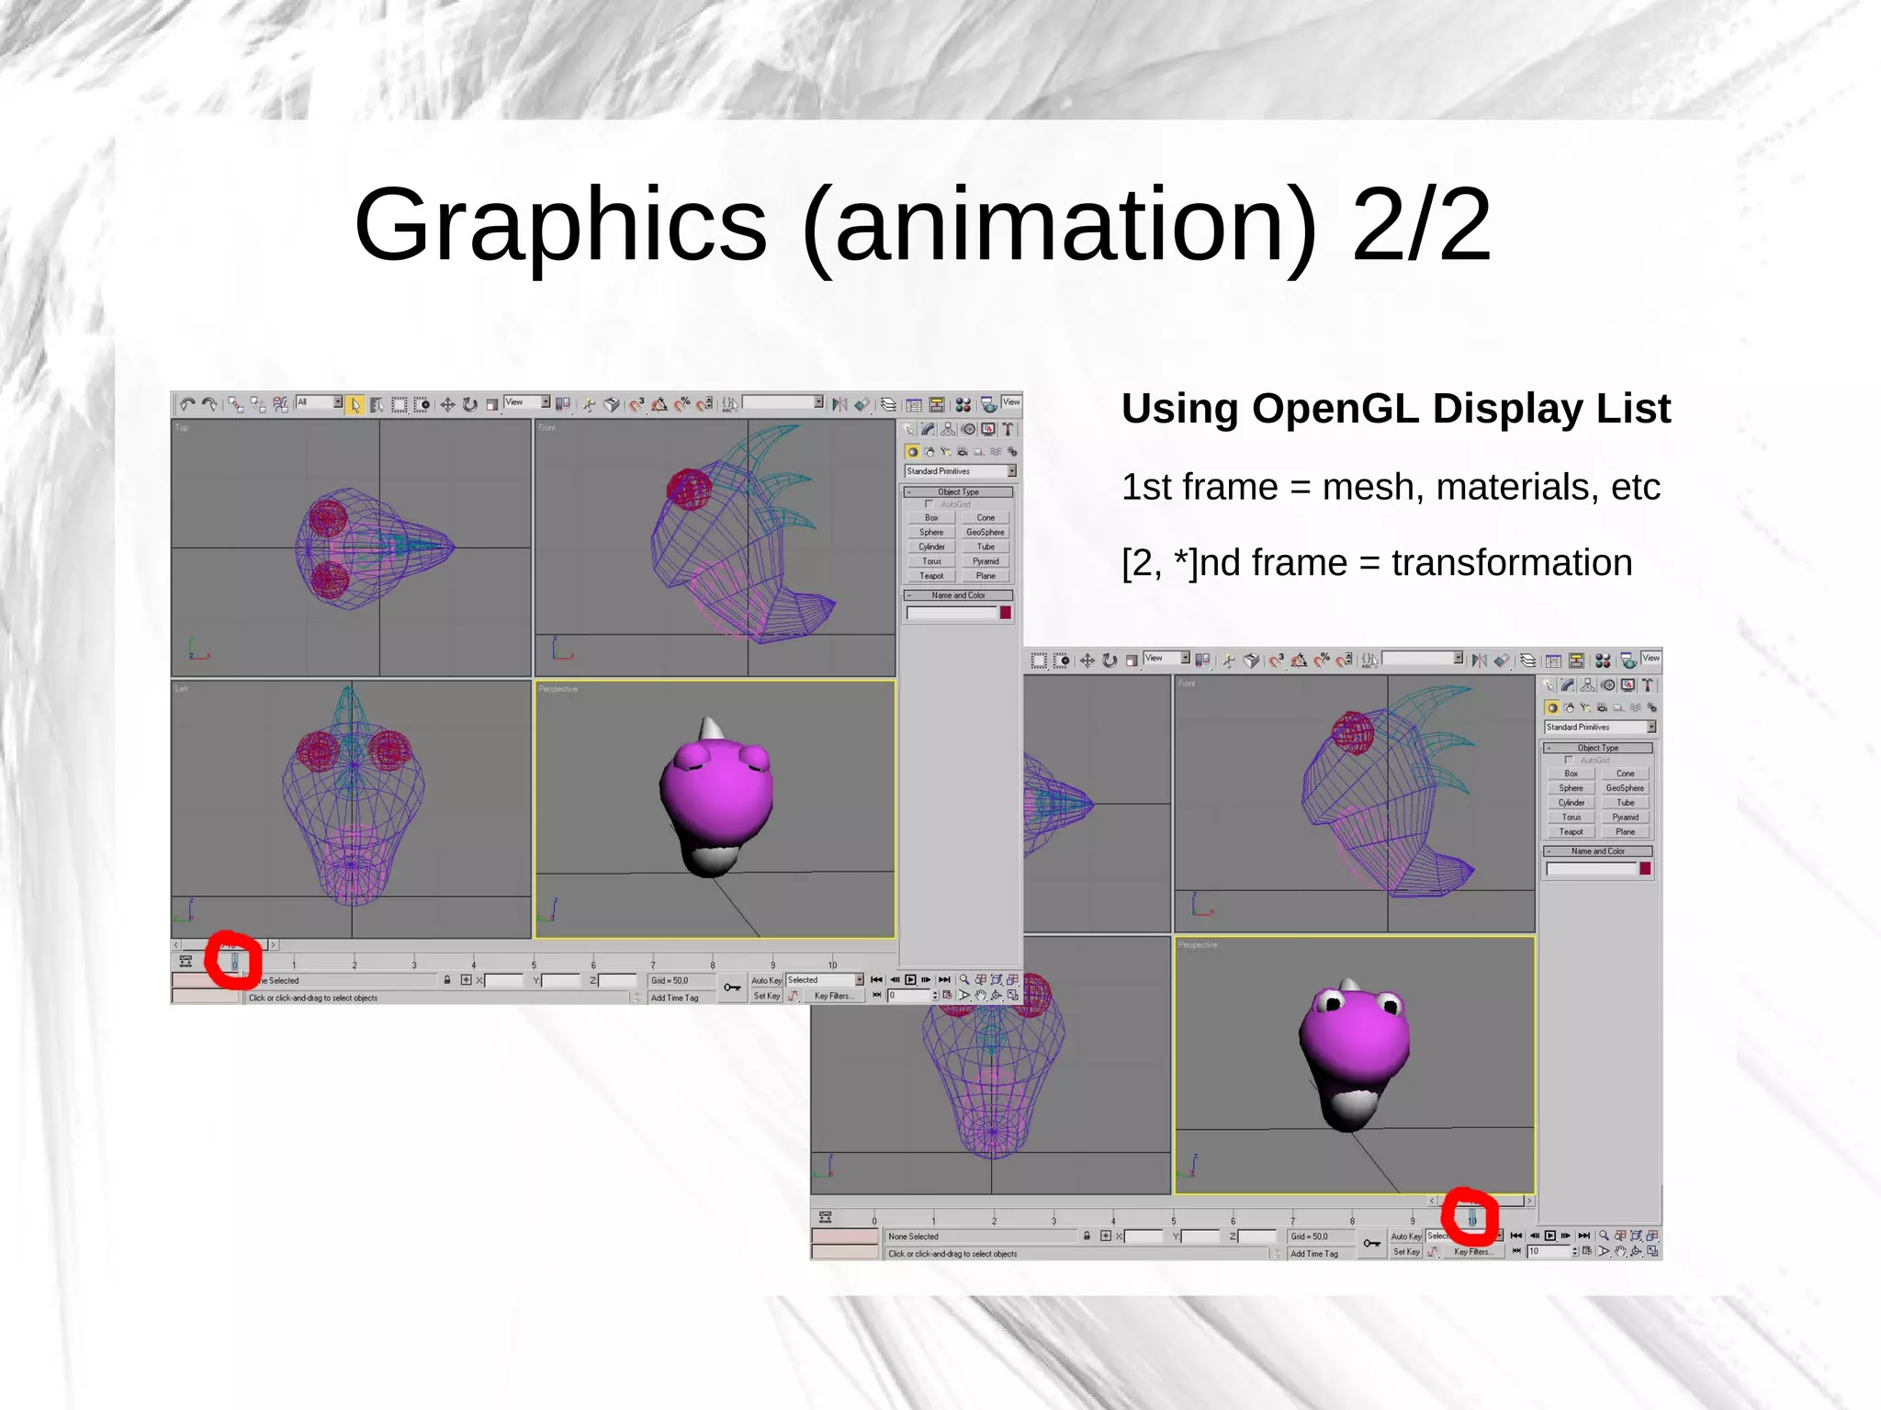Collapse Name and Color rollout in upper-left window
Screen dimensions: 1881x1410
(958, 595)
